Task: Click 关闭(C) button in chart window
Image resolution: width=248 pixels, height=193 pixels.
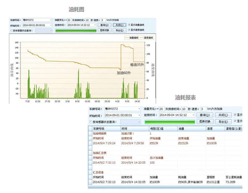Action: click(x=119, y=25)
